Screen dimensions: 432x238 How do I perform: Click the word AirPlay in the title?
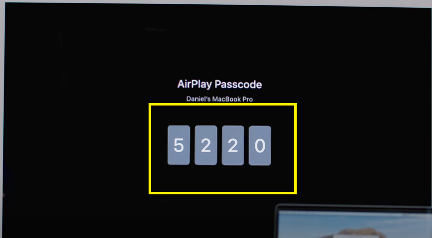coord(194,84)
